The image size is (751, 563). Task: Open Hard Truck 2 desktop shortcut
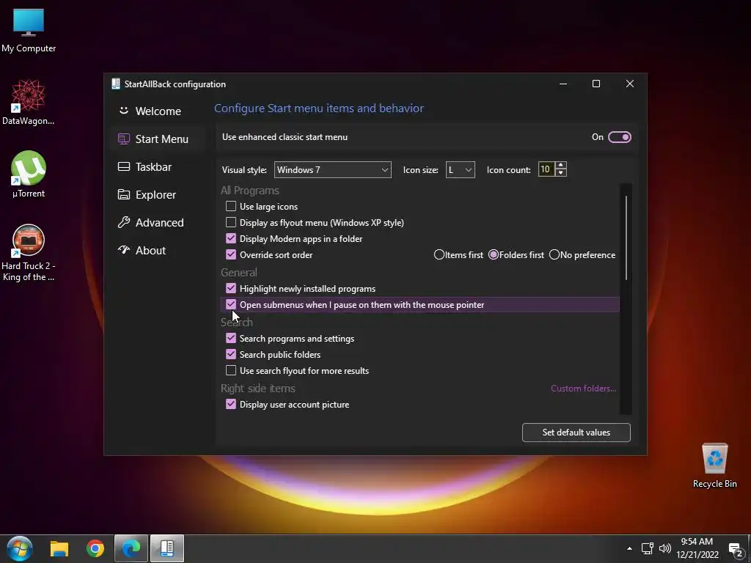point(29,253)
